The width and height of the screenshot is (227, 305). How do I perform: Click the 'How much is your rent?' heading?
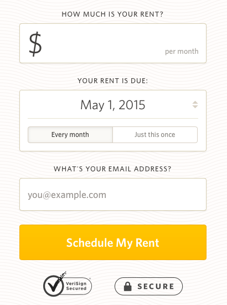(x=112, y=14)
